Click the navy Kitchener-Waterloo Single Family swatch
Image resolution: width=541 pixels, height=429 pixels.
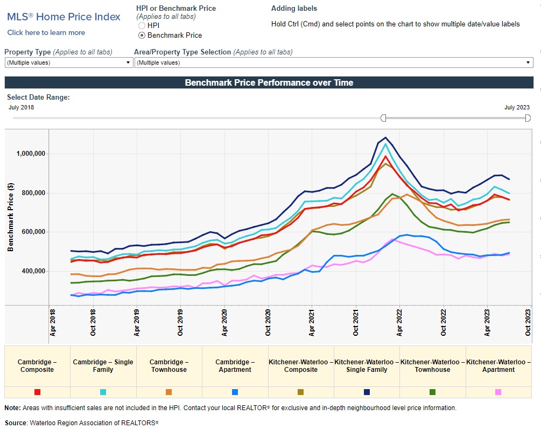[x=367, y=392]
